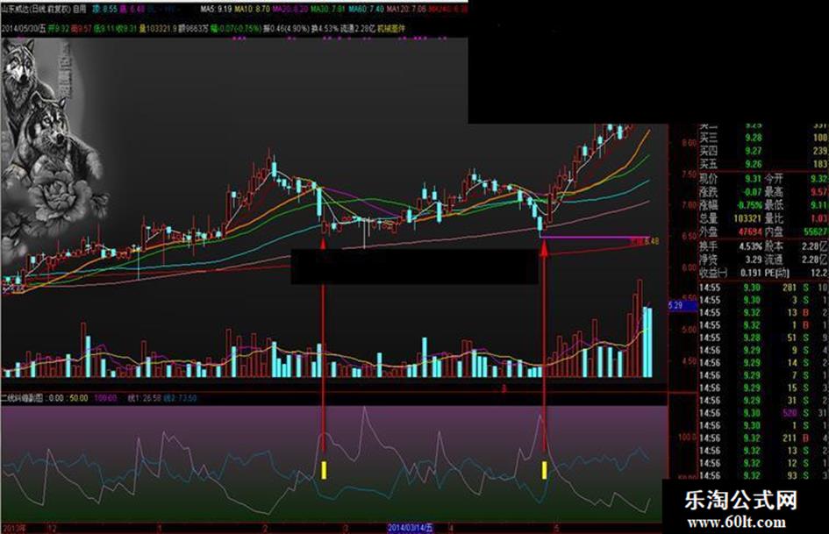Click the 线1: 26.58 indicator value
829x534 pixels.
tap(145, 398)
